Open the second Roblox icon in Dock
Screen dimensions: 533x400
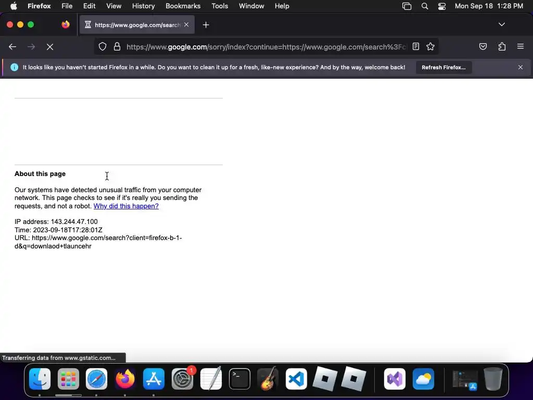click(353, 379)
